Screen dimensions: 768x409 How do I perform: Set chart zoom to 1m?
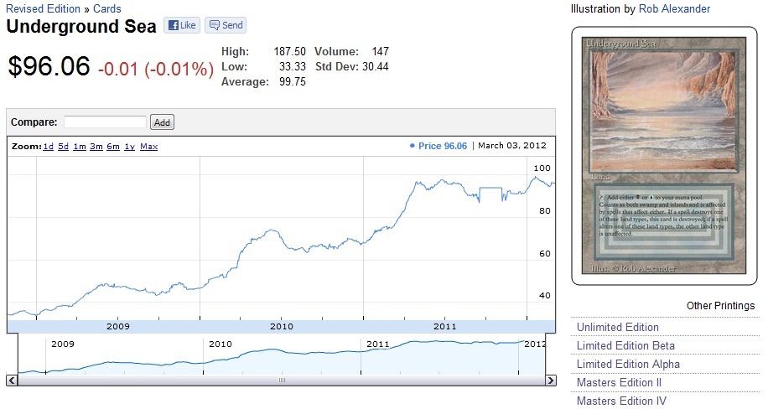tap(80, 147)
